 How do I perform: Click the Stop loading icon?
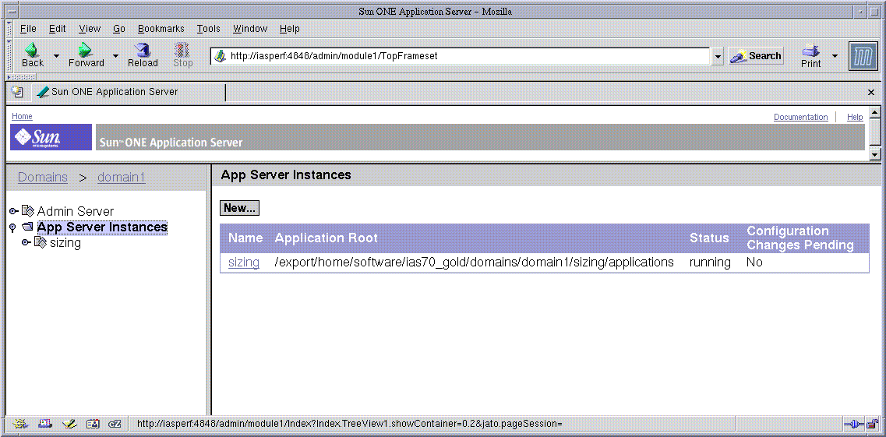(182, 50)
